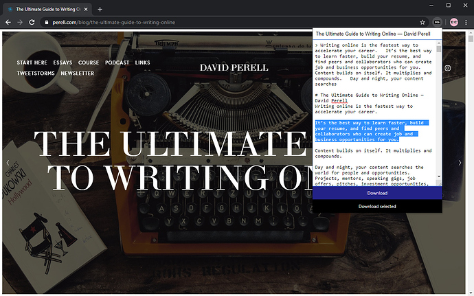Bookmark this page with the star icon

click(x=422, y=23)
